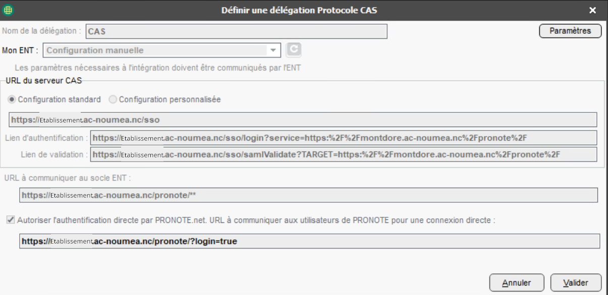Click the direct connection URL with ?login=true
The height and width of the screenshot is (295, 608).
coord(310,241)
